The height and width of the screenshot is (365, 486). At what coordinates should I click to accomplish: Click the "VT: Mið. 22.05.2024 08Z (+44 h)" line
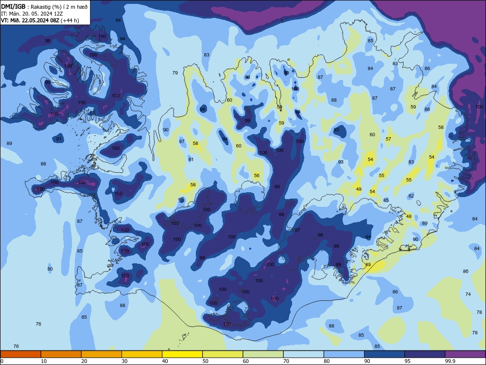tap(40, 20)
